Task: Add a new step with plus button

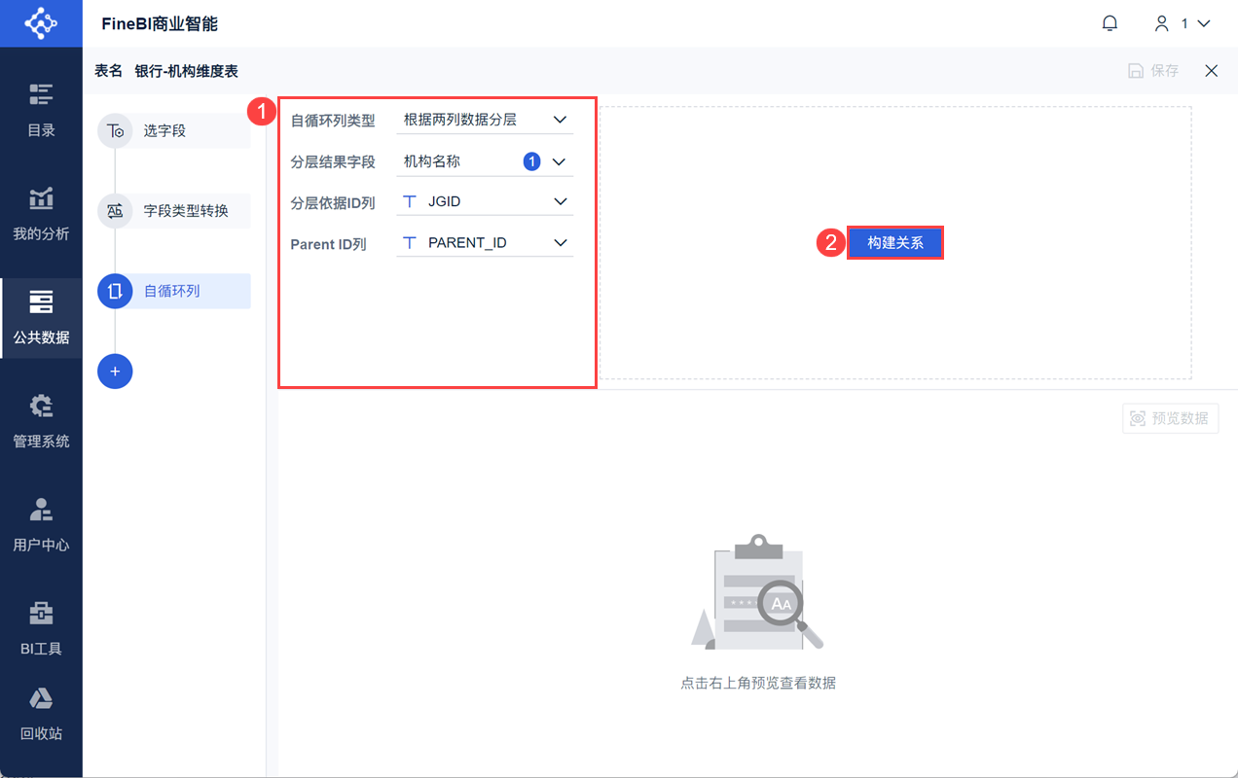Action: 115,371
